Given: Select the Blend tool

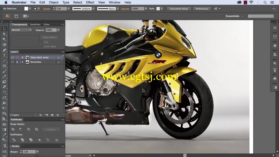Looking at the screenshot, I should tap(4, 140).
